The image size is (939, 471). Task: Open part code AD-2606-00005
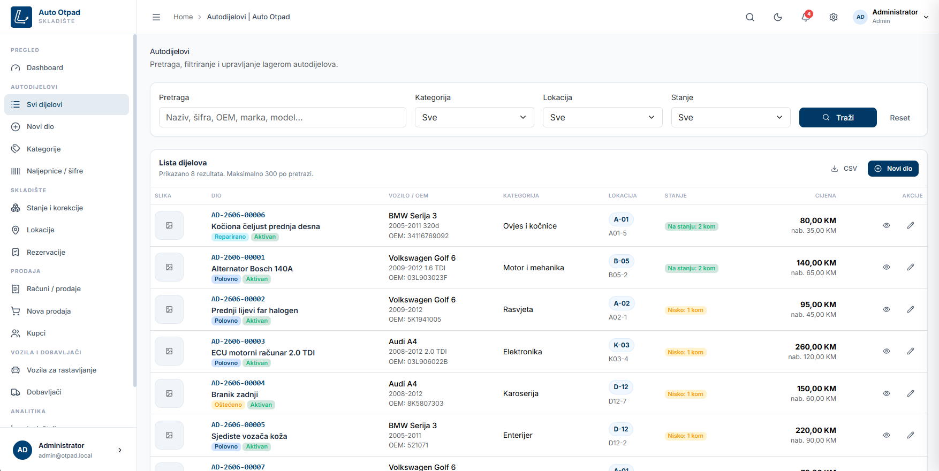[238, 425]
